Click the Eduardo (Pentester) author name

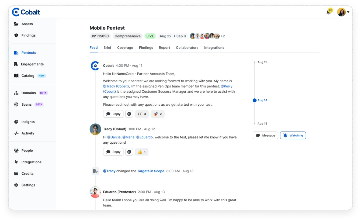click(119, 192)
